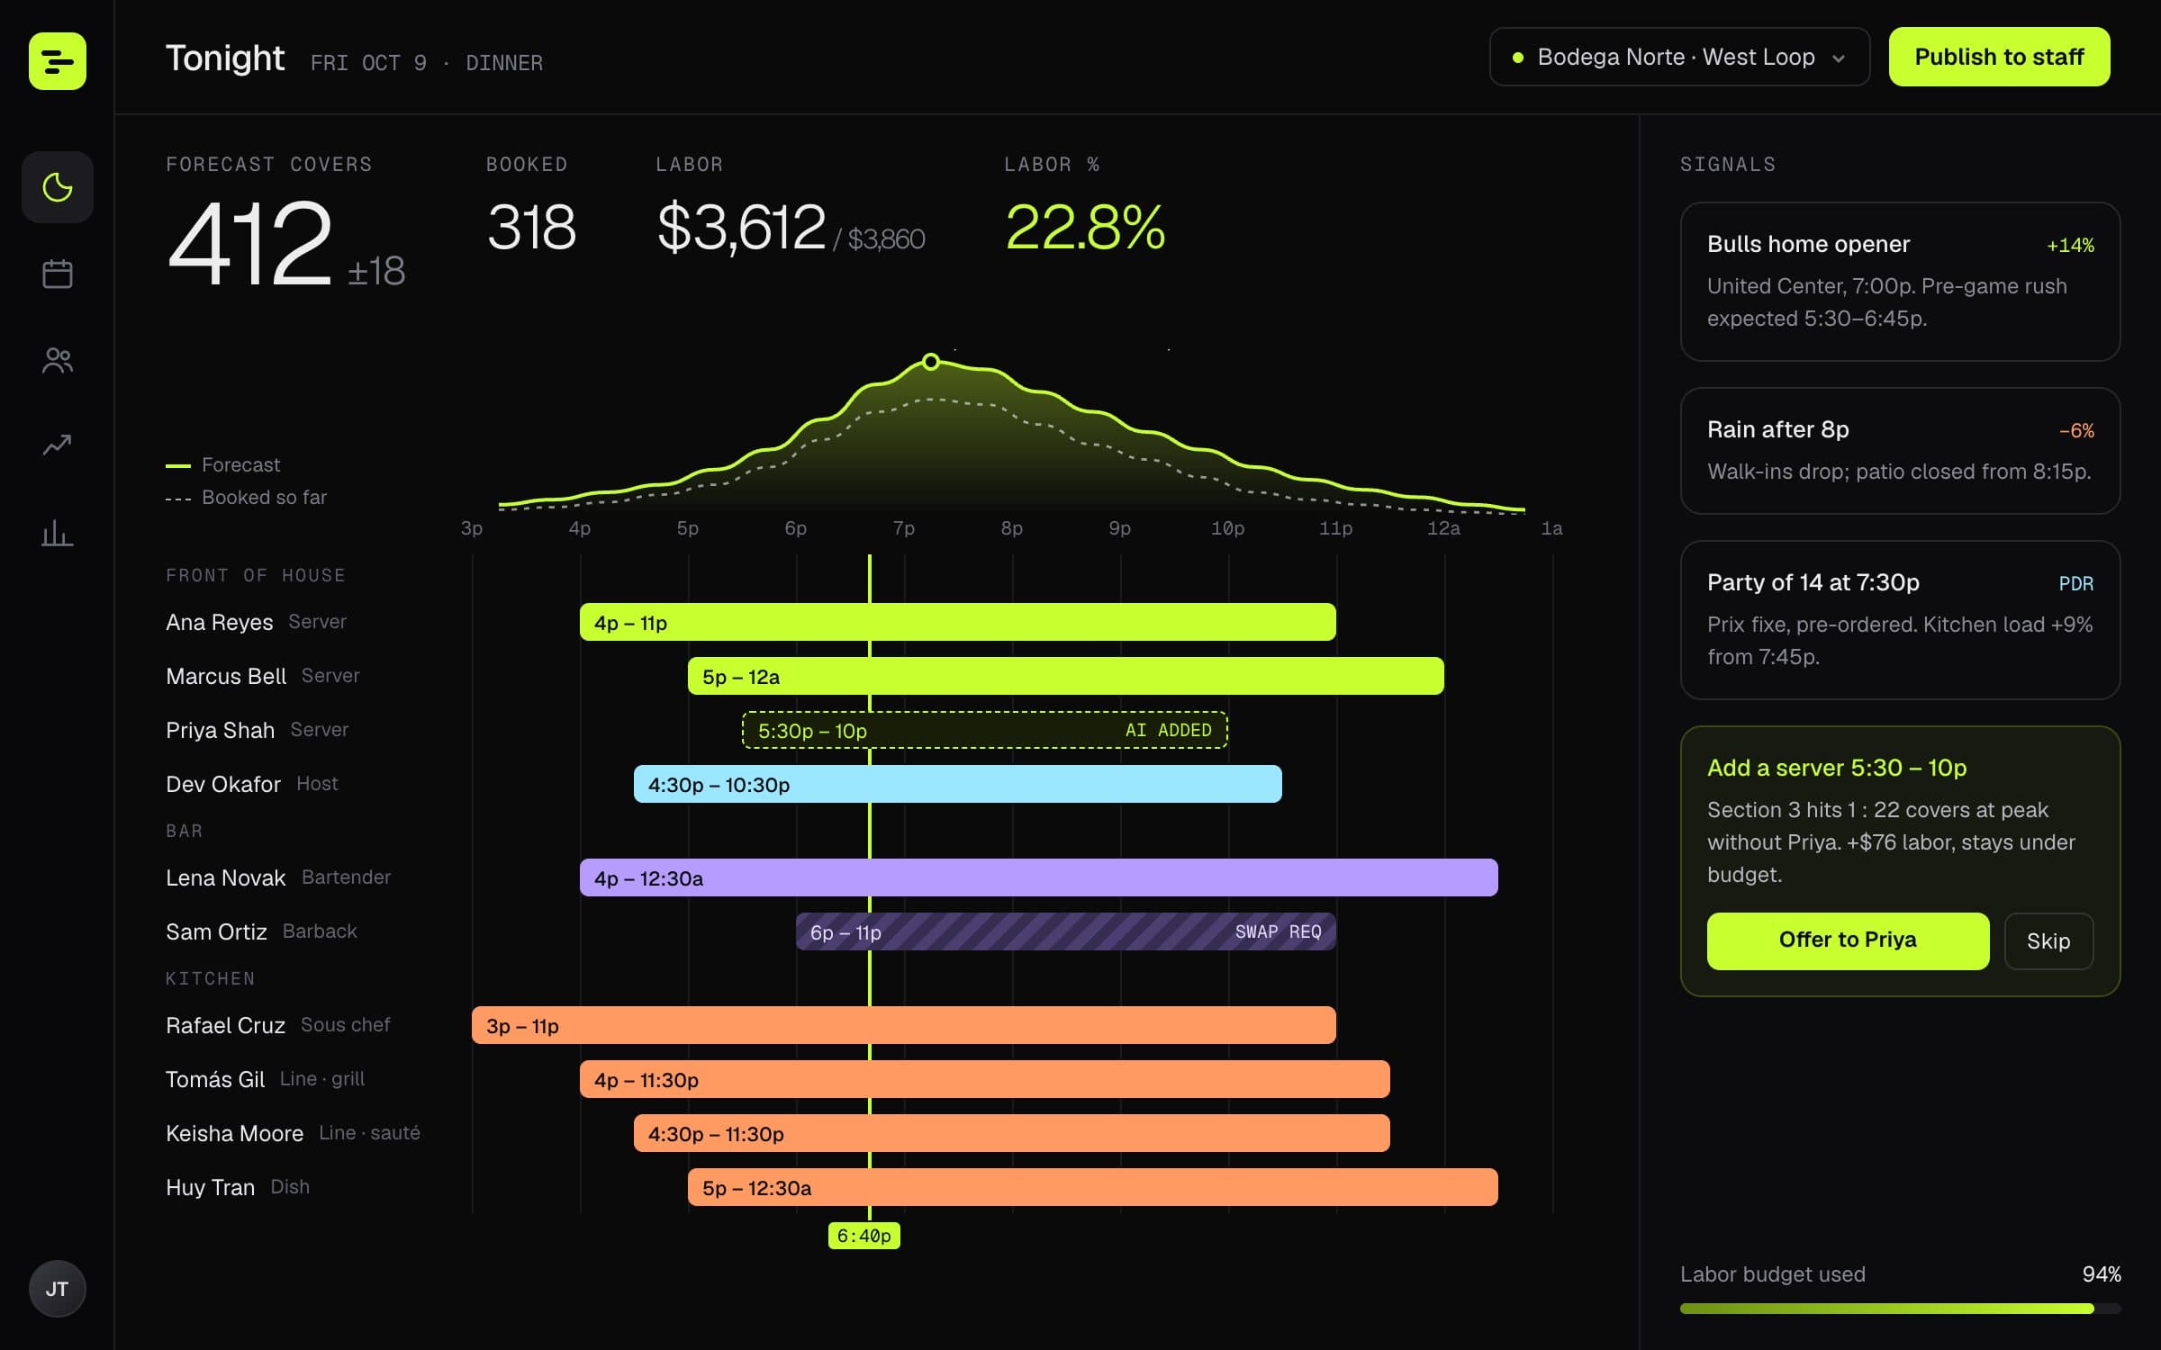Screen dimensions: 2161x1350
Task: Click the 412 forecast covers value
Action: tap(250, 243)
